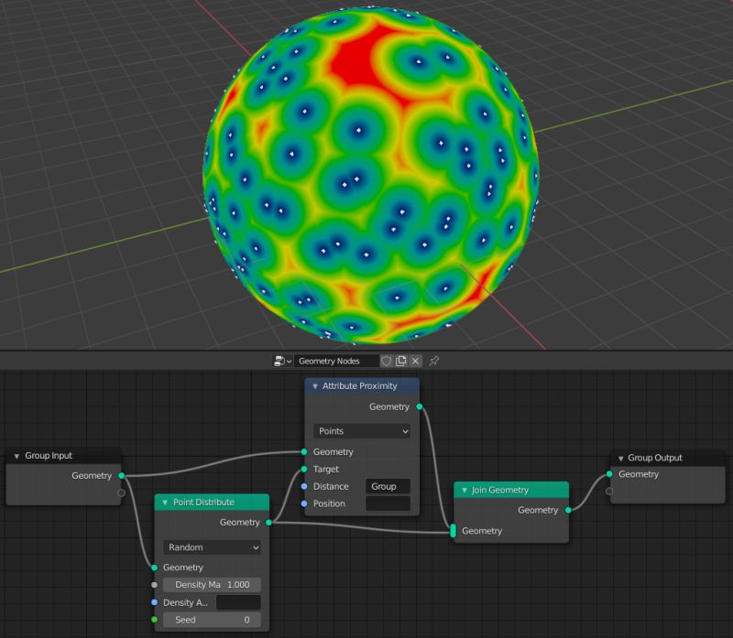Pin the node tree using the pin icon
Image resolution: width=733 pixels, height=638 pixels.
click(x=432, y=361)
